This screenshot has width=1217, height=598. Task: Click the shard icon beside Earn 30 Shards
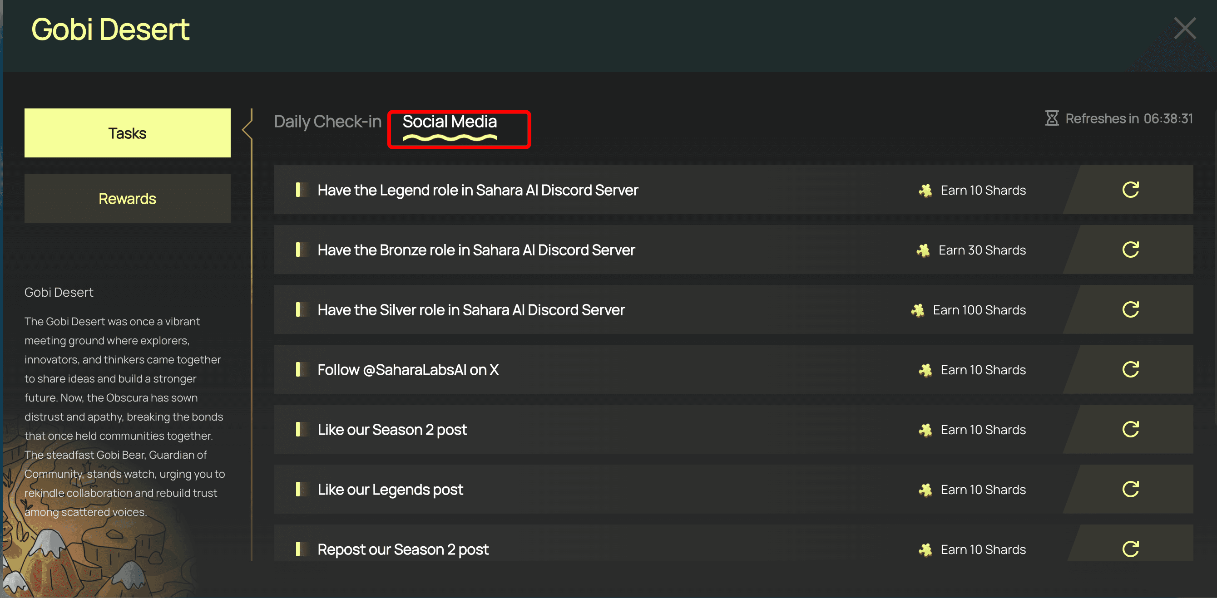click(x=923, y=250)
